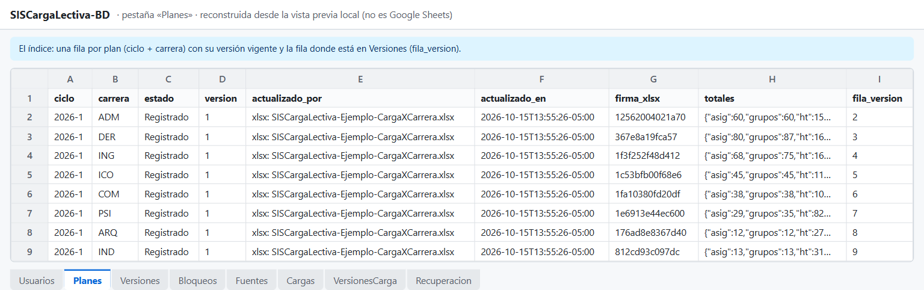Click the 'carrera' header cell
The width and height of the screenshot is (924, 290).
115,98
